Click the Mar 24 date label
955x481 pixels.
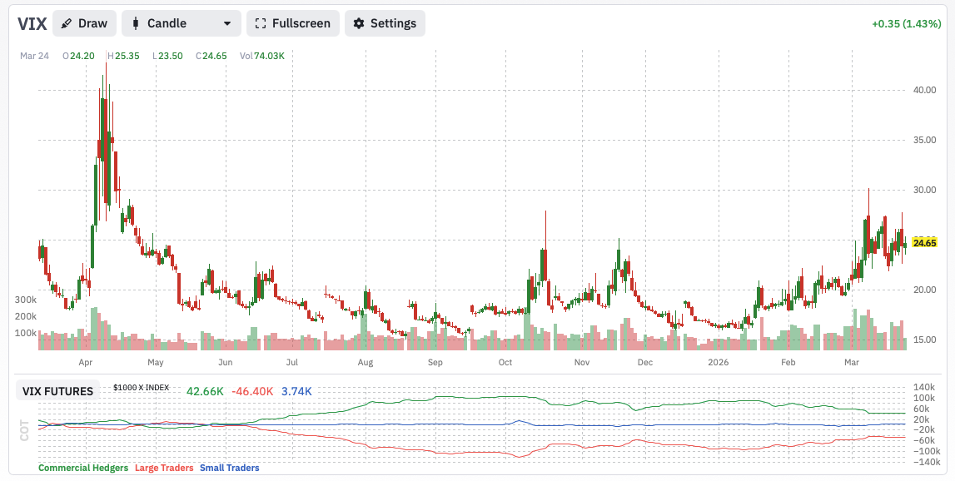tap(35, 56)
